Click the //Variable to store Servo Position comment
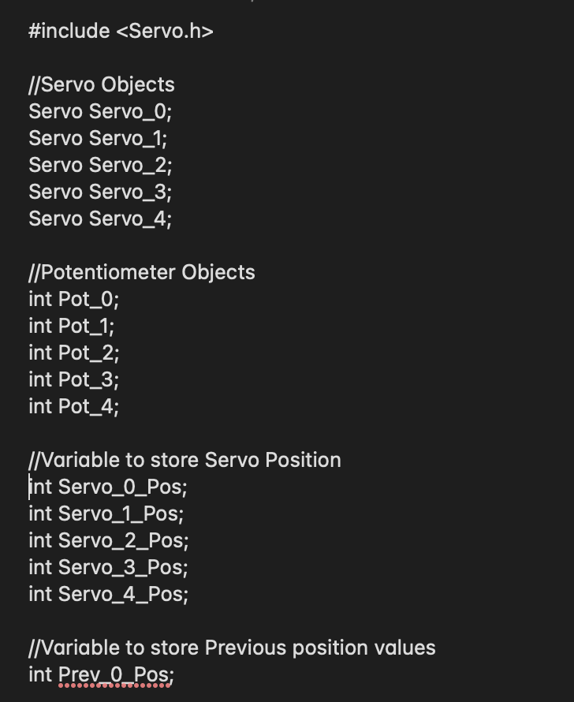Image resolution: width=574 pixels, height=702 pixels. coord(184,460)
